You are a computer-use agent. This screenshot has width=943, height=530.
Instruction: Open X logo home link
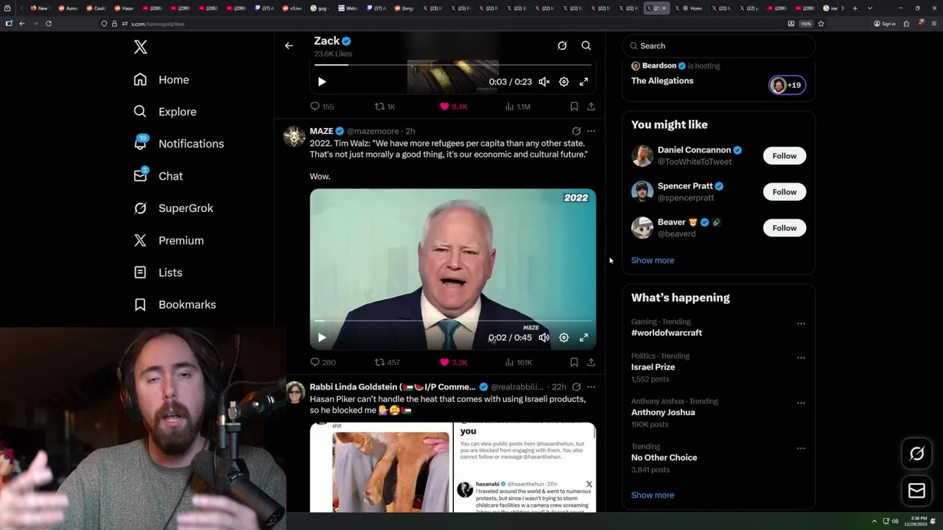click(x=141, y=47)
